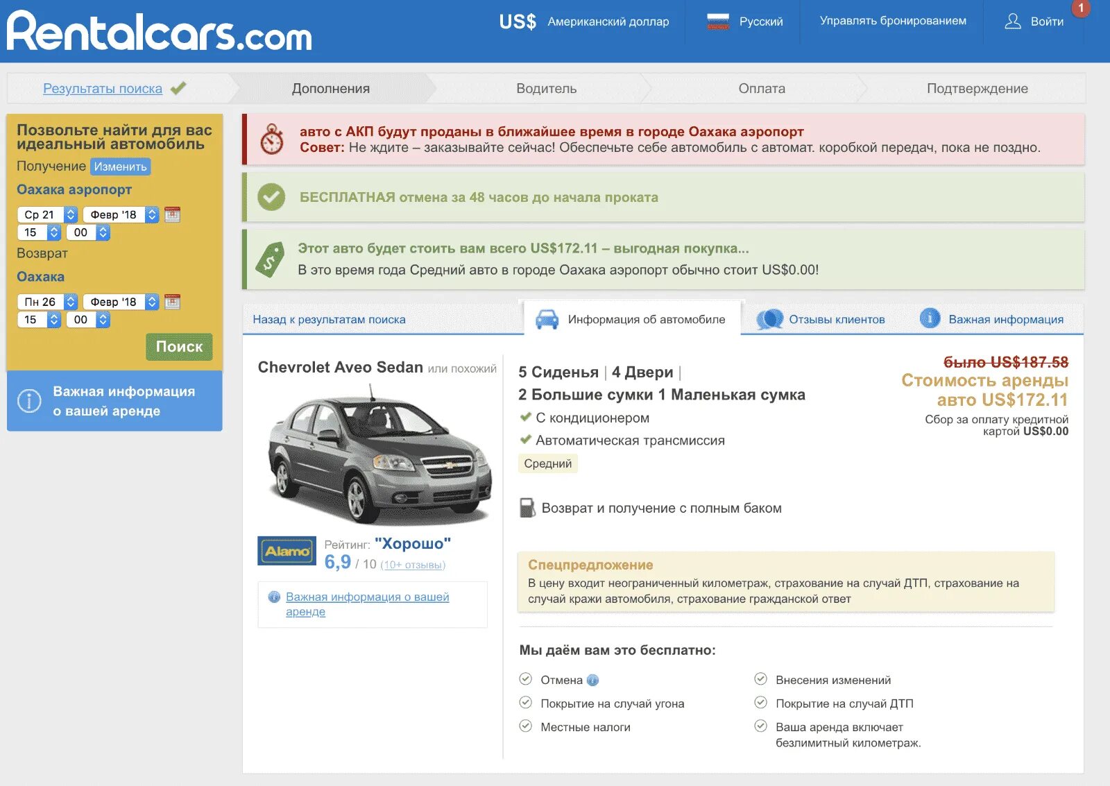This screenshot has height=786, width=1110.
Task: Click the user profile icon near Войти
Action: 1013,22
